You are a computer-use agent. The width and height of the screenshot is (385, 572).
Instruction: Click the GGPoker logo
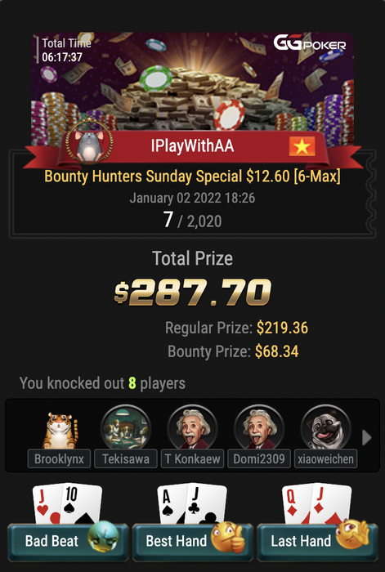click(x=310, y=43)
